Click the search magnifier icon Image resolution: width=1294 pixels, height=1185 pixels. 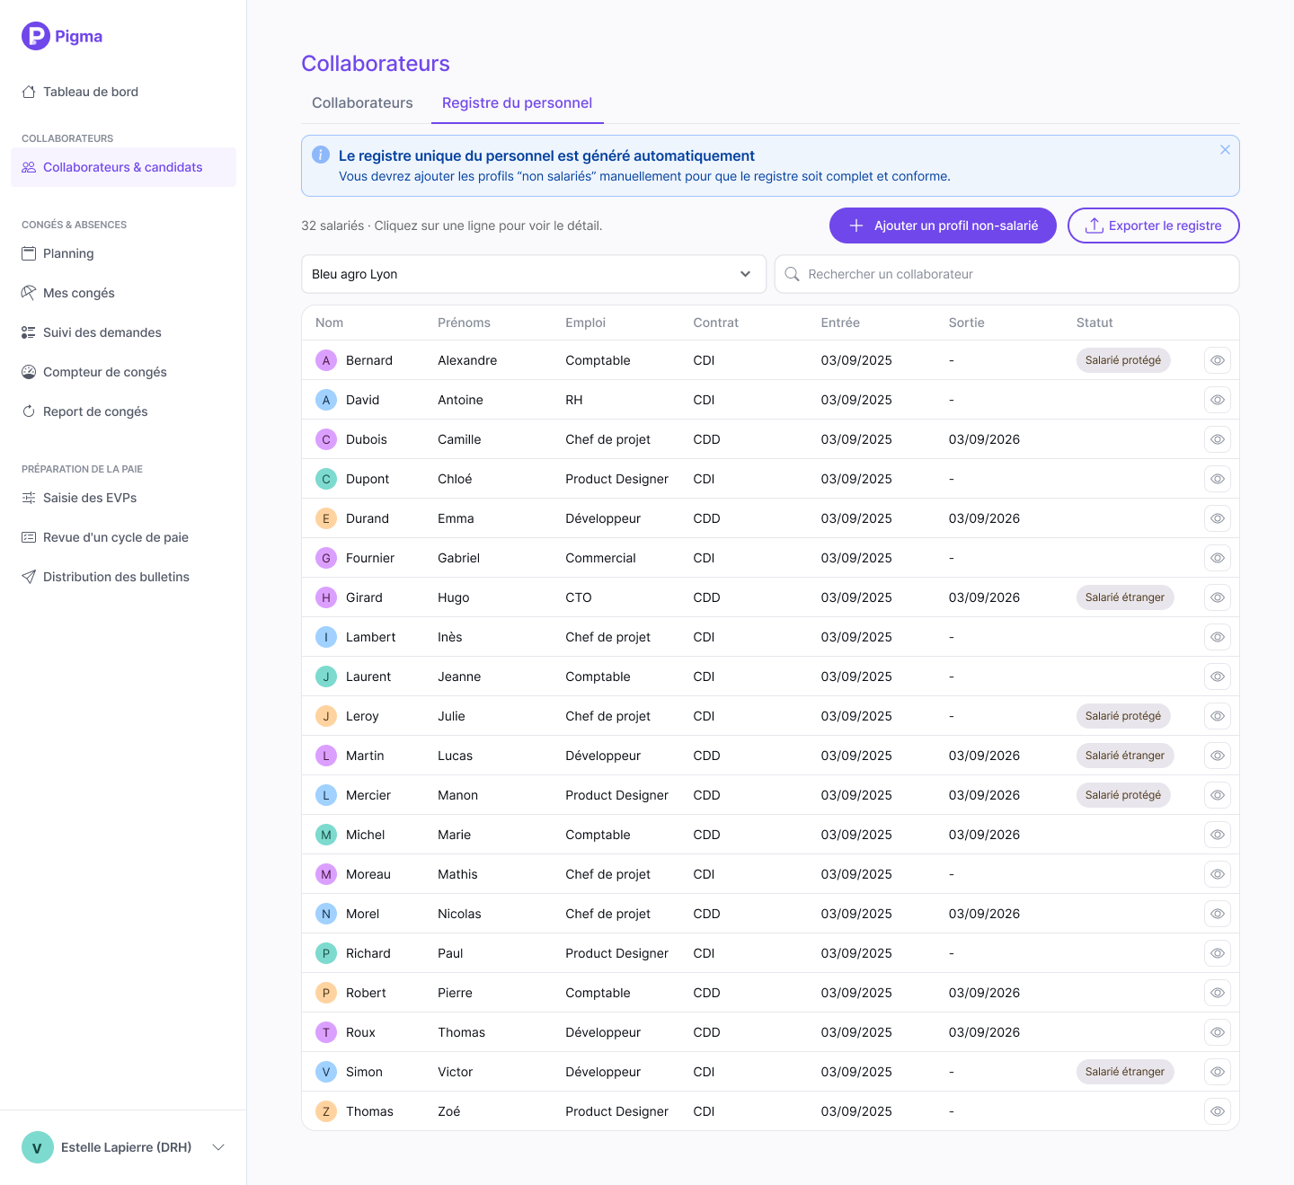pyautogui.click(x=792, y=274)
